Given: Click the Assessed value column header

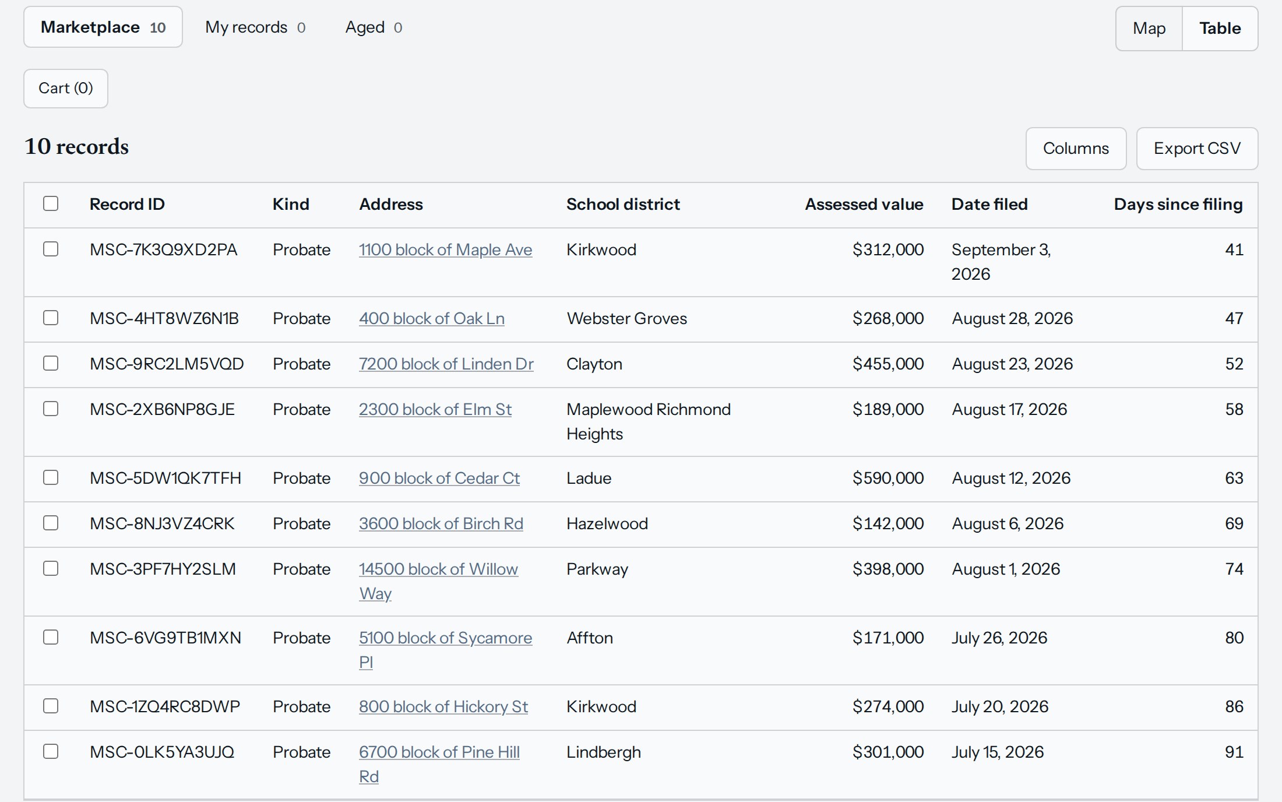Looking at the screenshot, I should point(864,205).
